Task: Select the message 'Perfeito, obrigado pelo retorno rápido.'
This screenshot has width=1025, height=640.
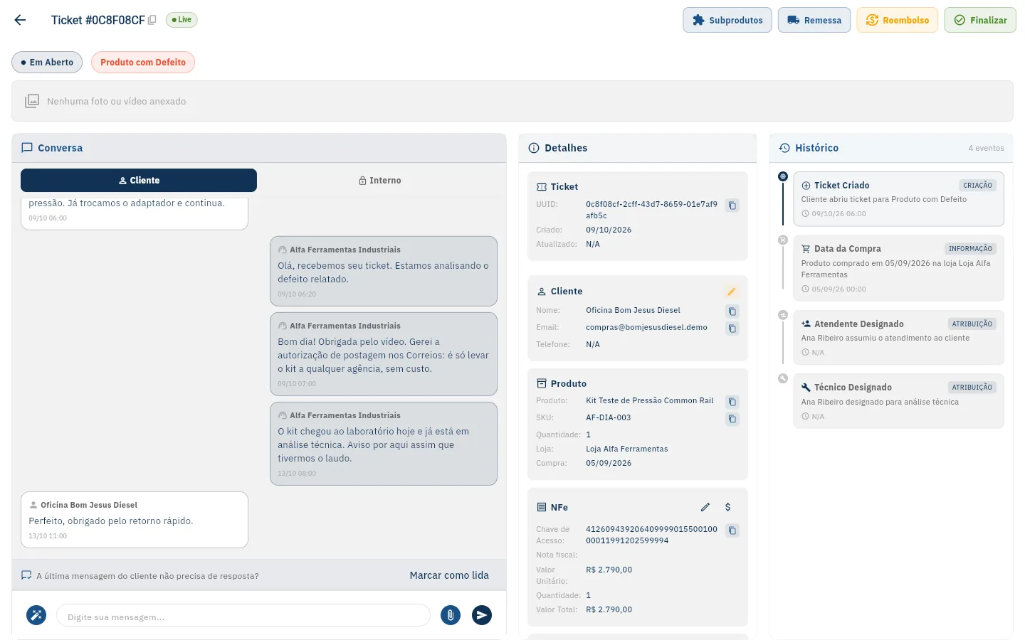Action: (111, 521)
